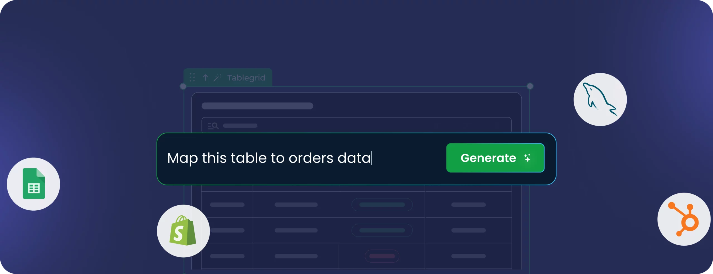Image resolution: width=713 pixels, height=274 pixels.
Task: Focus the 'Map this table to orders data' prompt
Action: 279,158
